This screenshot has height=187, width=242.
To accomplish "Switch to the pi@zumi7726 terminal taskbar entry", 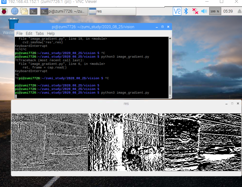I will click(63, 11).
